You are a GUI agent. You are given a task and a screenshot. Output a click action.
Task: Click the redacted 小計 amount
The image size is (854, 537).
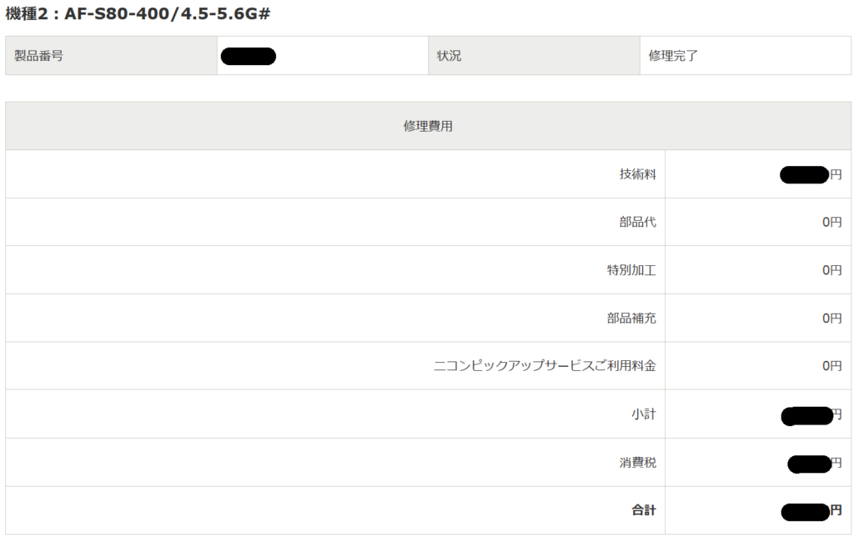click(x=806, y=414)
